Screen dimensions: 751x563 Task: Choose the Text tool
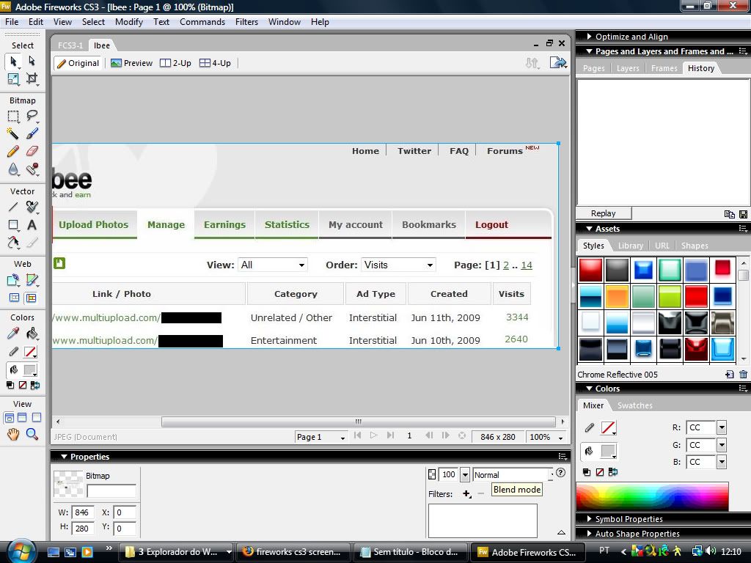click(32, 225)
